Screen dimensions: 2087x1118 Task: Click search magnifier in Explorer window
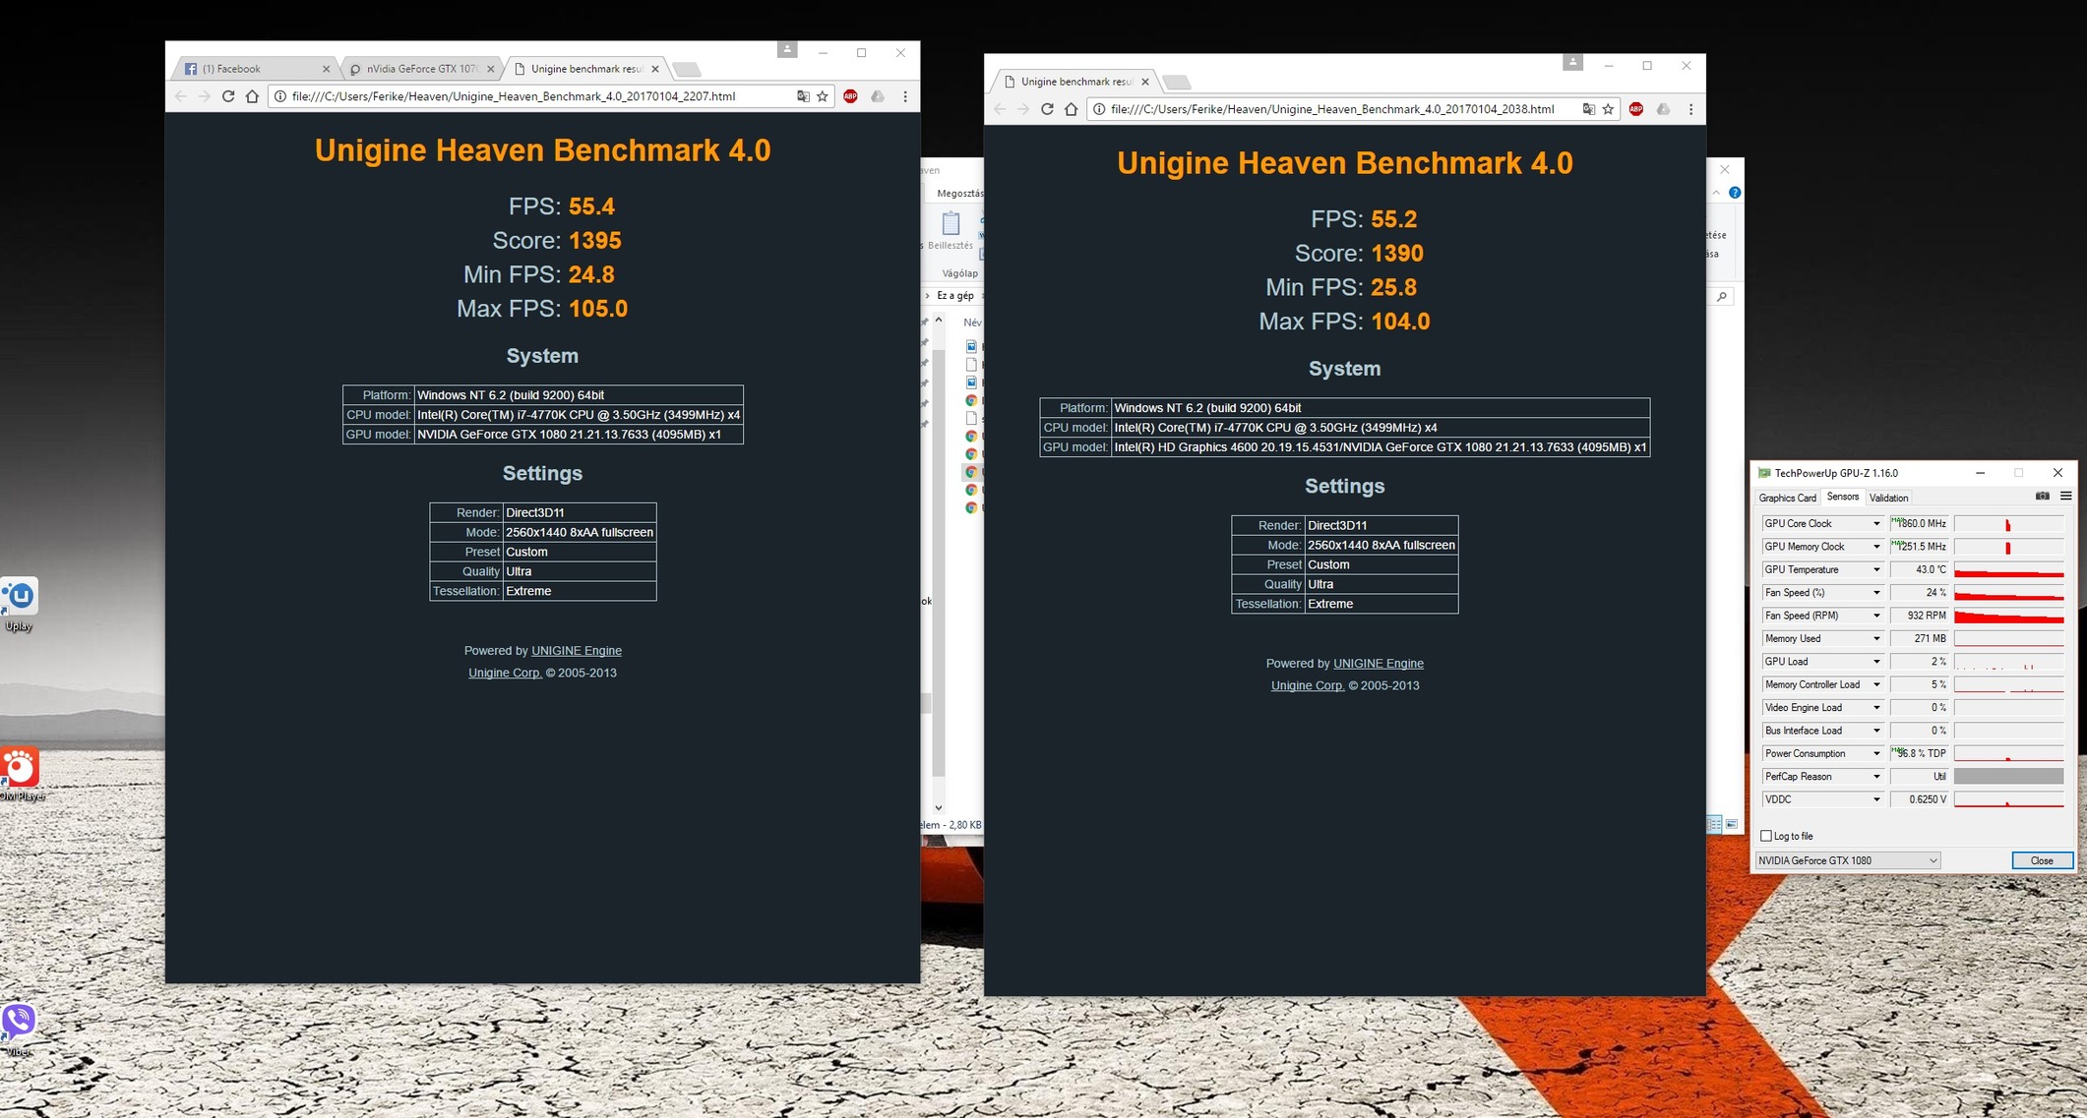click(x=1722, y=296)
